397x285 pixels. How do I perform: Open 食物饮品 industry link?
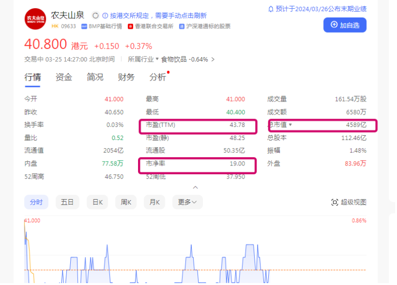coord(174,59)
